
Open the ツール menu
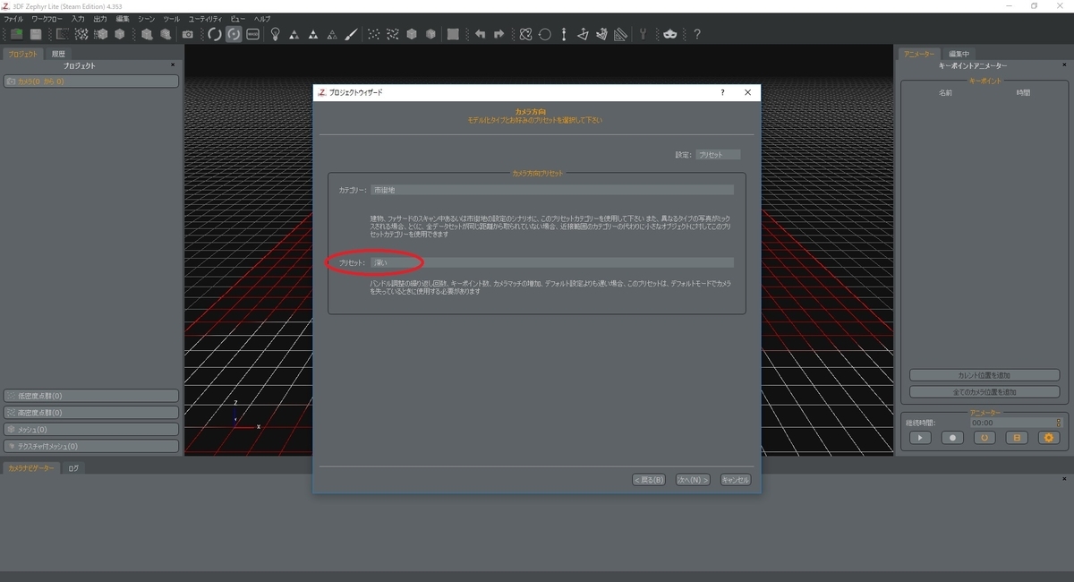click(171, 19)
